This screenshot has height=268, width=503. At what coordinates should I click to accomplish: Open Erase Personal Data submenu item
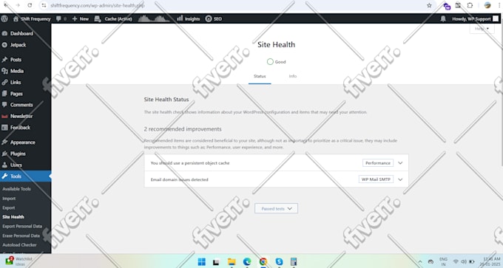tap(21, 236)
